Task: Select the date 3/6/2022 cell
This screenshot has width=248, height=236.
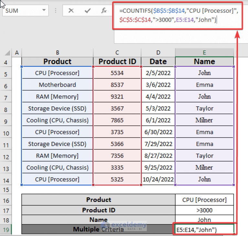Action: coord(158,85)
